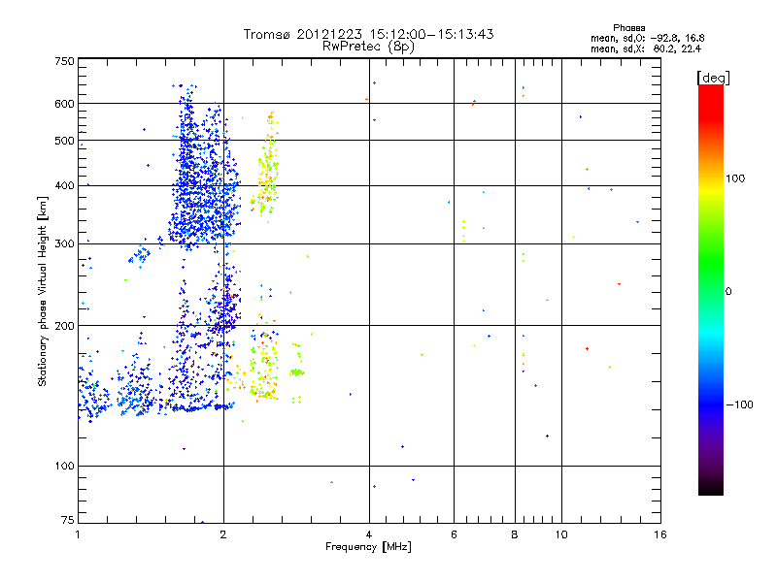Click the phase colorbar gradient
The height and width of the screenshot is (582, 777).
click(x=711, y=289)
